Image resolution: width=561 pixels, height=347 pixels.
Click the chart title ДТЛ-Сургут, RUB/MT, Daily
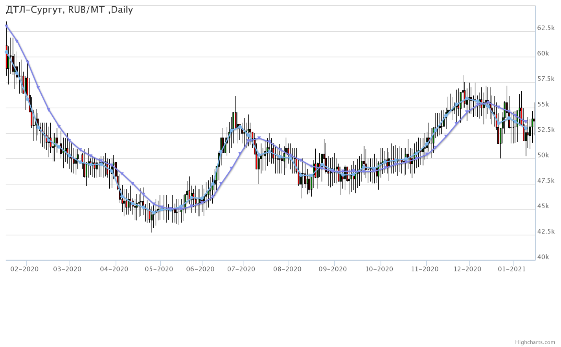(70, 10)
